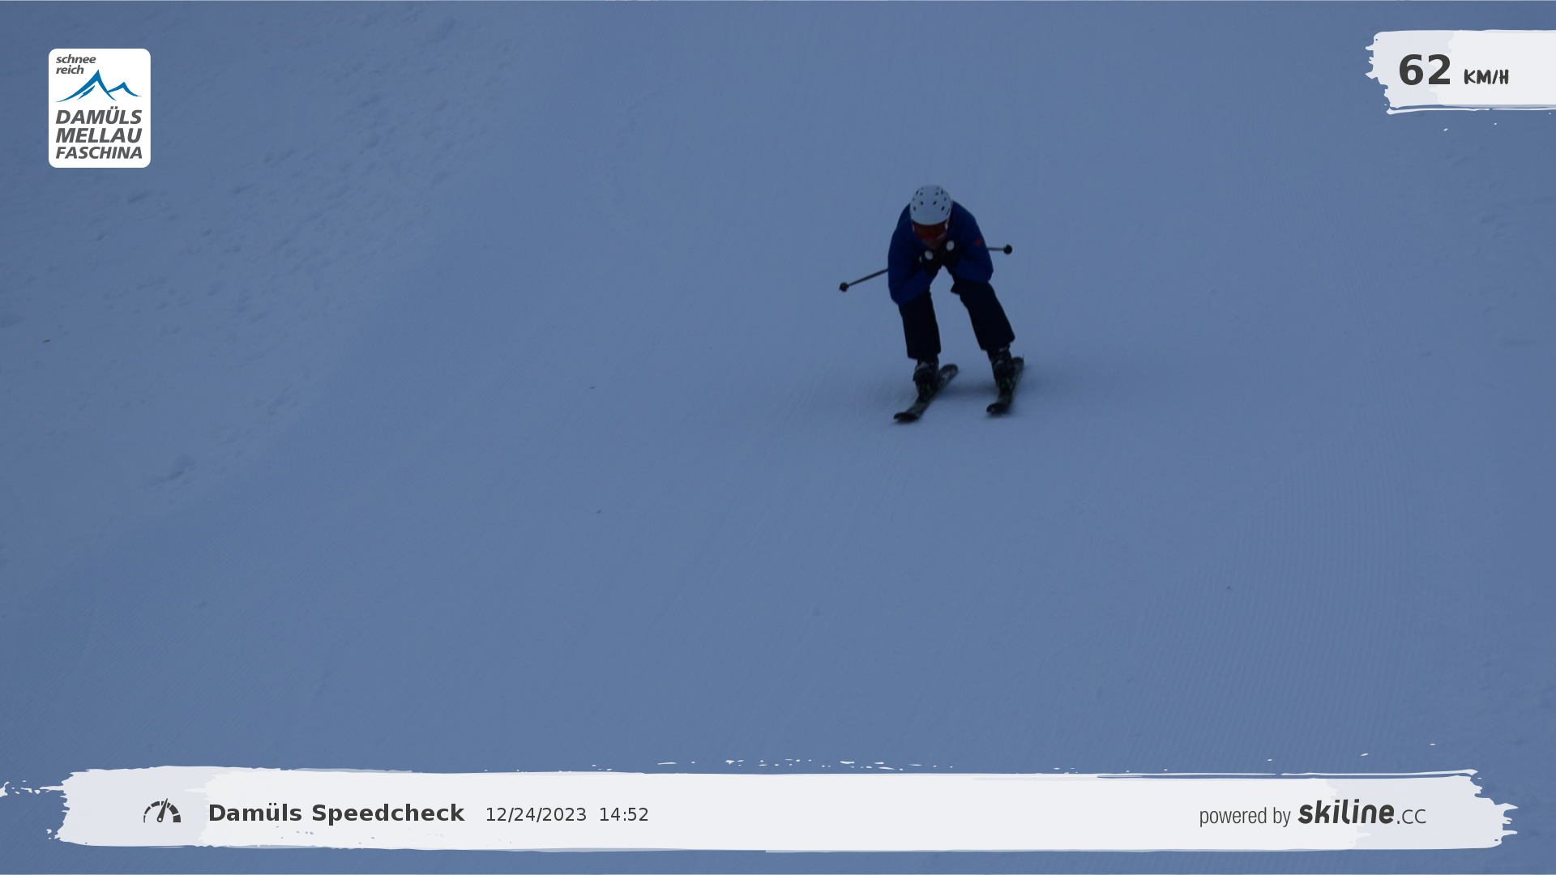Click the 12/24/2023 date text
1556x875 pixels.
tap(536, 815)
